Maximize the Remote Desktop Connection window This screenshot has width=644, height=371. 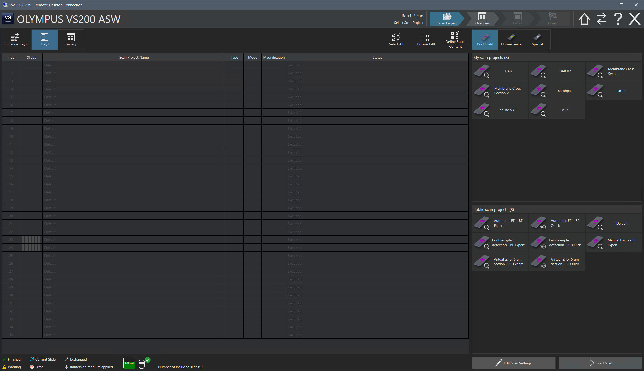tap(621, 5)
